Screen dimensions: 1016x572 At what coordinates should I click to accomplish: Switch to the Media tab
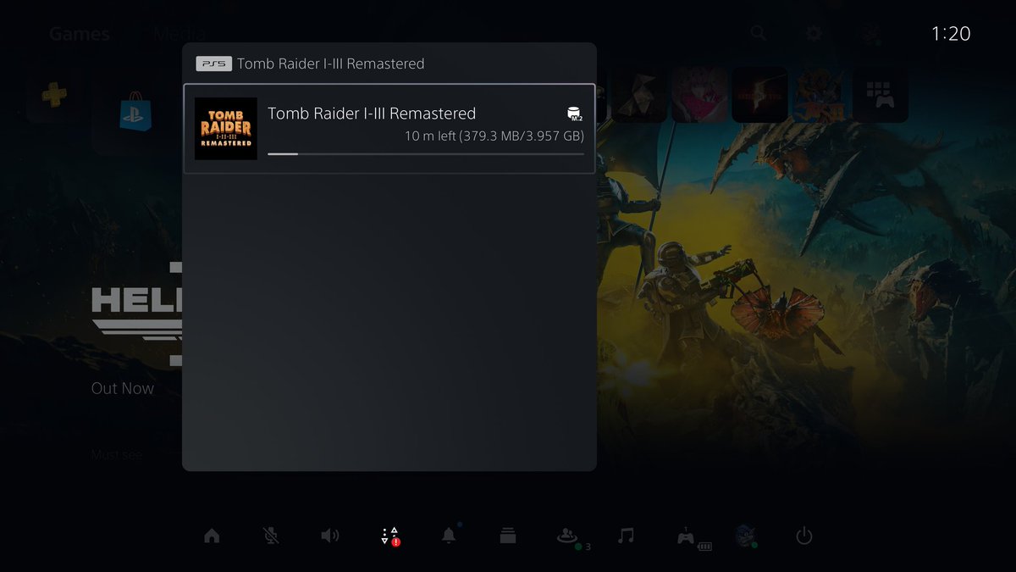click(x=179, y=34)
